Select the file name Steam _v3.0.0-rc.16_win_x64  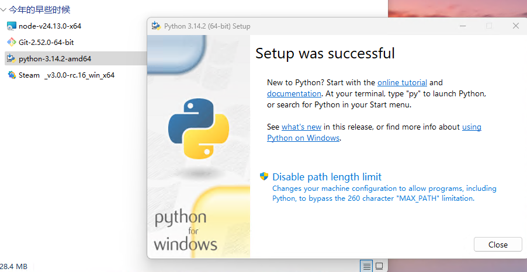pos(67,75)
